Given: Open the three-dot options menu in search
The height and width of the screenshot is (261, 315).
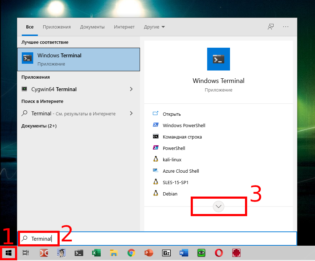Looking at the screenshot, I should pos(285,27).
